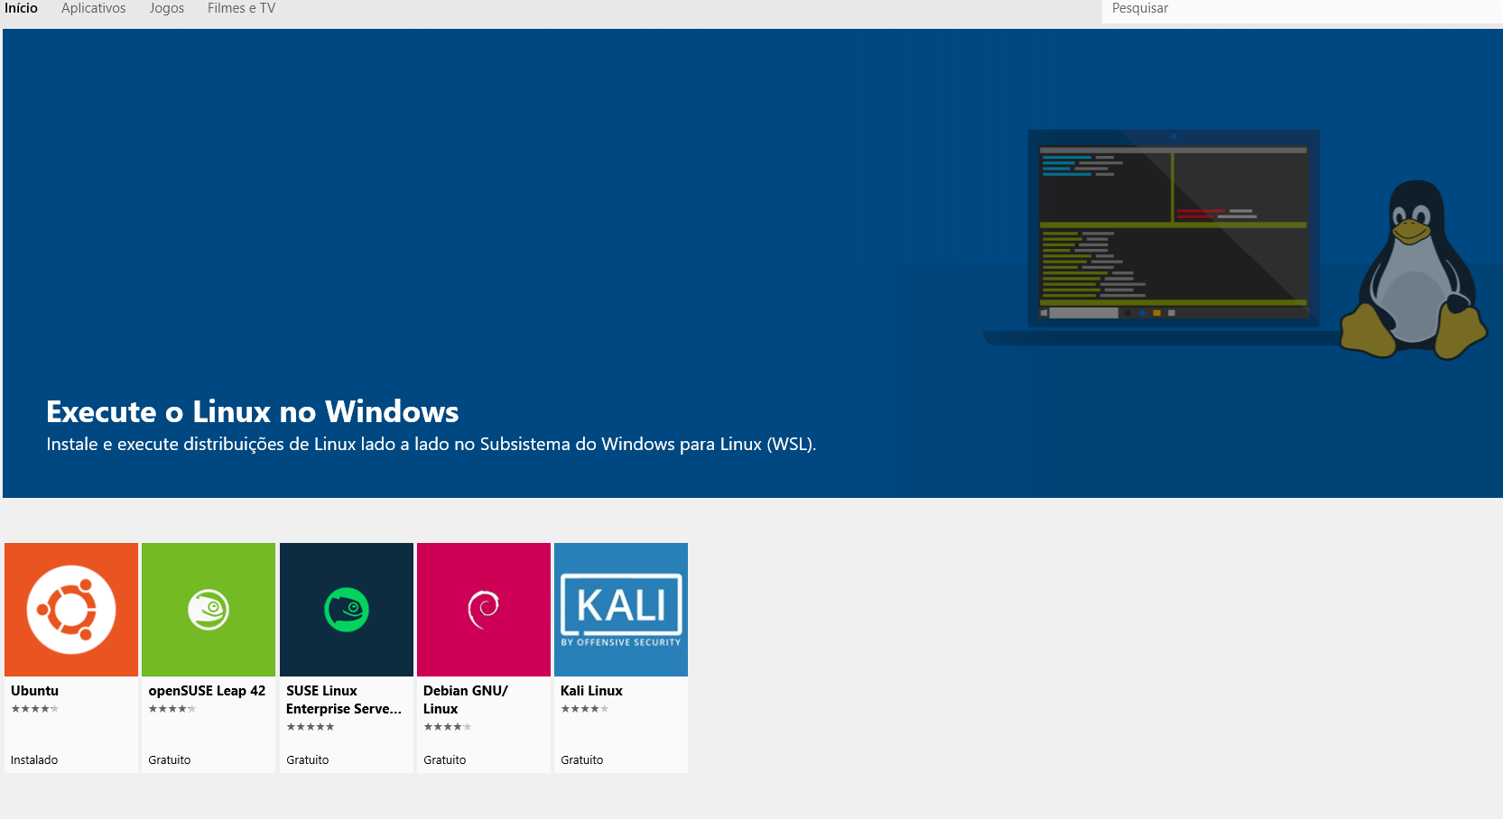Viewport: 1503px width, 819px height.
Task: Click Gratuito under SUSE Linux Enterprise
Action: click(308, 760)
